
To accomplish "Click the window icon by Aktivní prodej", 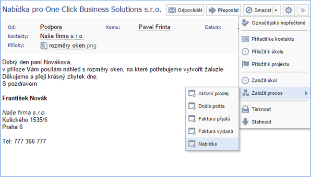I will coord(192,94).
